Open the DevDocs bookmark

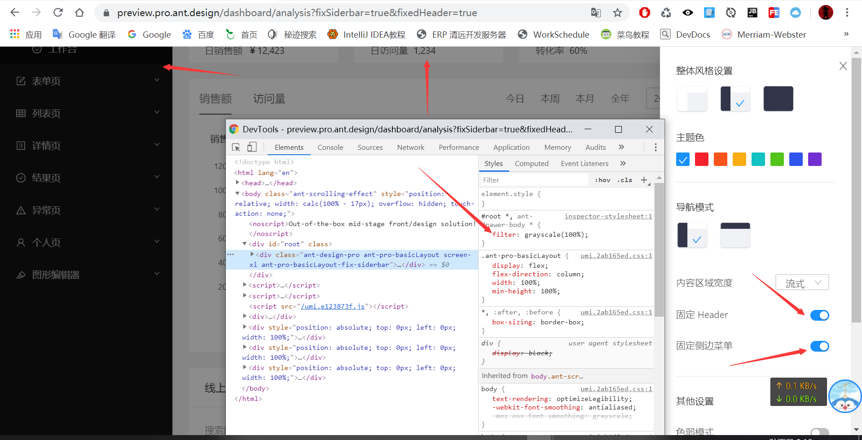coord(685,35)
